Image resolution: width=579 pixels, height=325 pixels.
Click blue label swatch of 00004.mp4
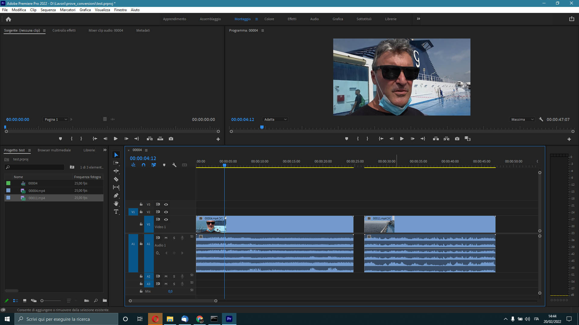tap(8, 190)
